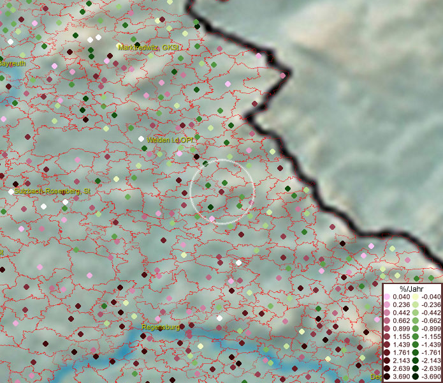Image resolution: width=443 pixels, height=383 pixels.
Task: Click the Bayreuth city label
Action: 13,63
